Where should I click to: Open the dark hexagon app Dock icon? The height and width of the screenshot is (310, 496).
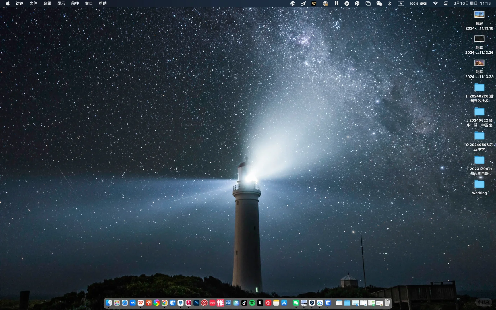[x=312, y=303]
